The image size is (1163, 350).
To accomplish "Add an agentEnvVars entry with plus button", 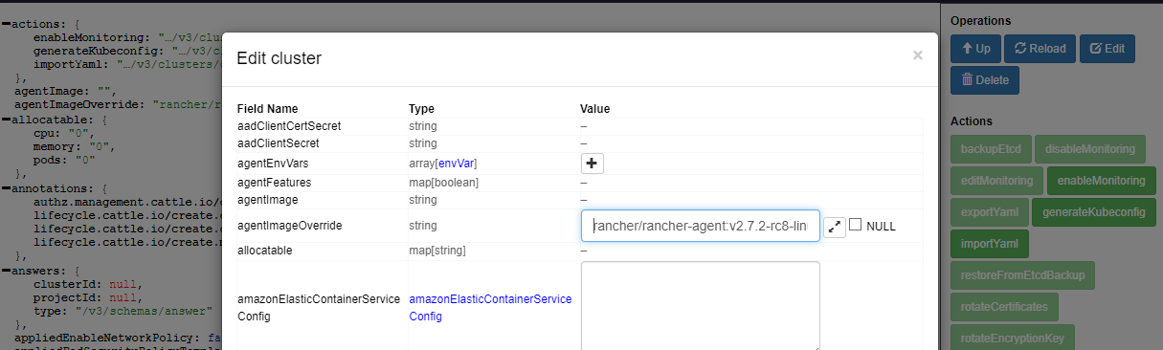I will 593,164.
